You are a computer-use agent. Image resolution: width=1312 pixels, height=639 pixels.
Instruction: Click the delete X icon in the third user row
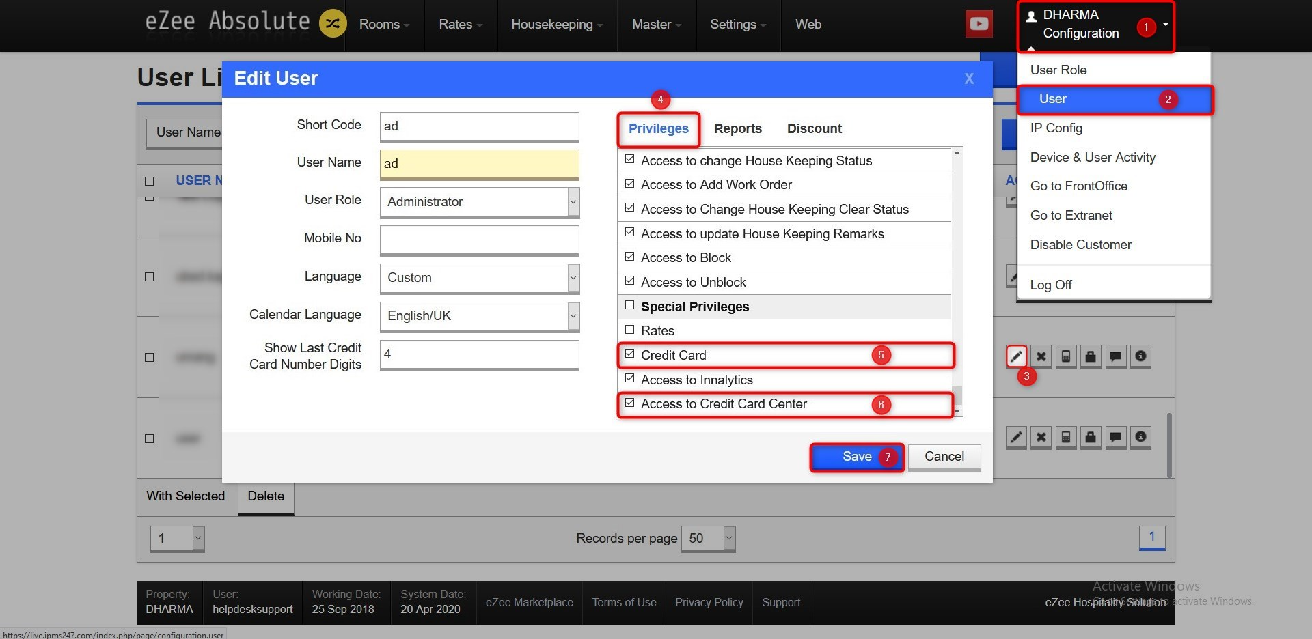point(1041,356)
